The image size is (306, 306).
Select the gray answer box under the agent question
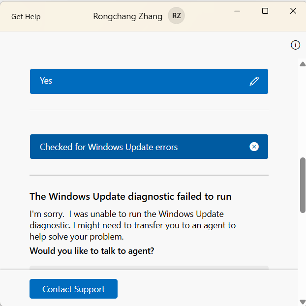[x=149, y=268]
